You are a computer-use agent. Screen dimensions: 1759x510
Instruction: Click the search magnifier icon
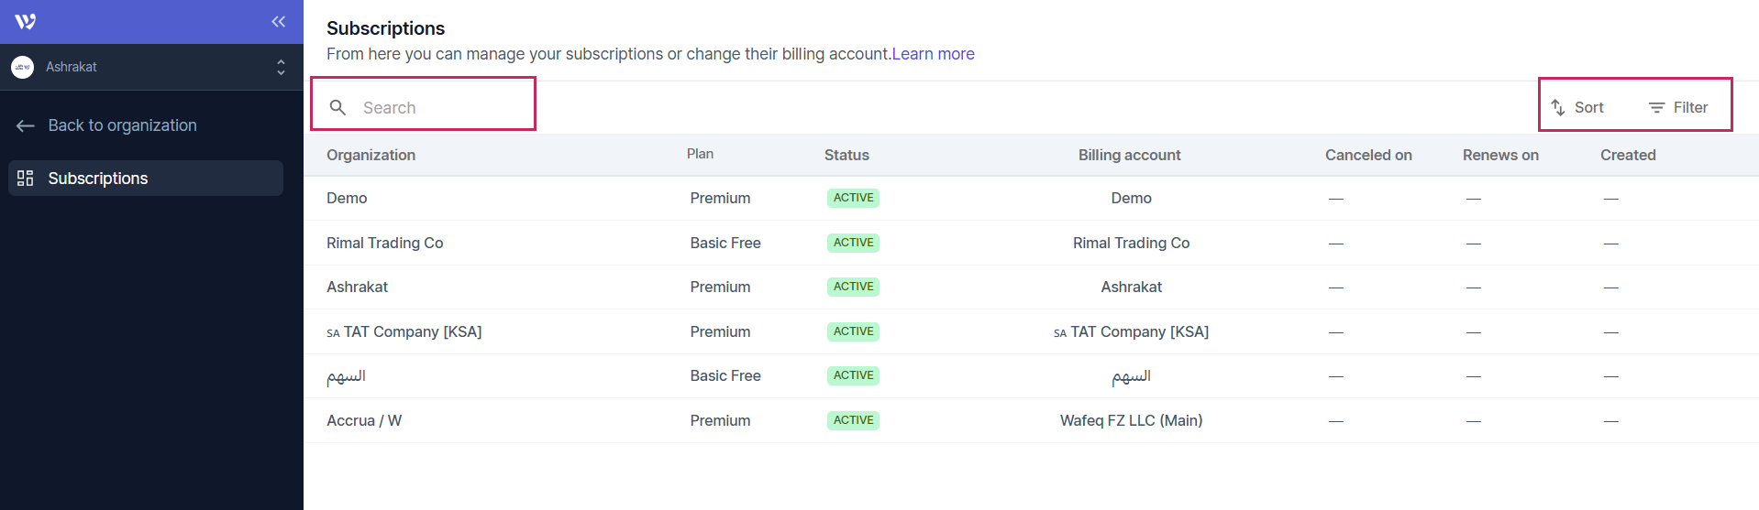coord(337,108)
